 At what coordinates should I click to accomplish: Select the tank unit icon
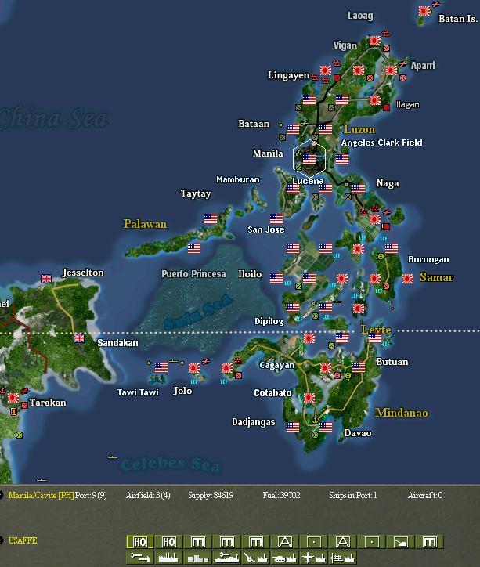[401, 542]
